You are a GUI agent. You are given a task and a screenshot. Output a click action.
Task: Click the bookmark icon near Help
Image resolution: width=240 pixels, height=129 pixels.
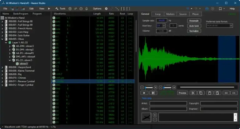[x=220, y=9]
